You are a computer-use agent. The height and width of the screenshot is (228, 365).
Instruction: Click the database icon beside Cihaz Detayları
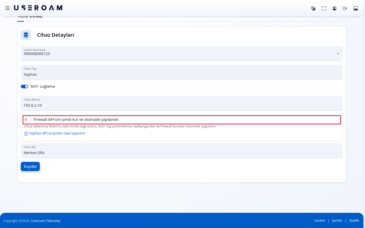click(x=26, y=35)
